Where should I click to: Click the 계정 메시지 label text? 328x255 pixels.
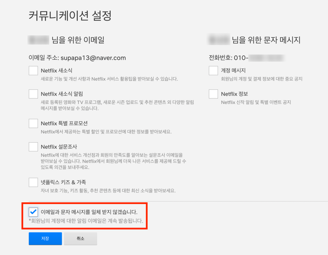233,71
